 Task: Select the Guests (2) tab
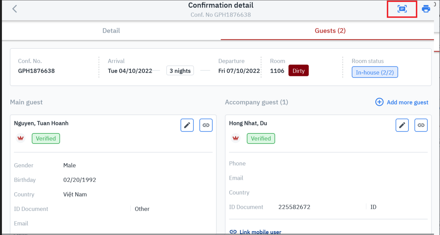pos(330,31)
